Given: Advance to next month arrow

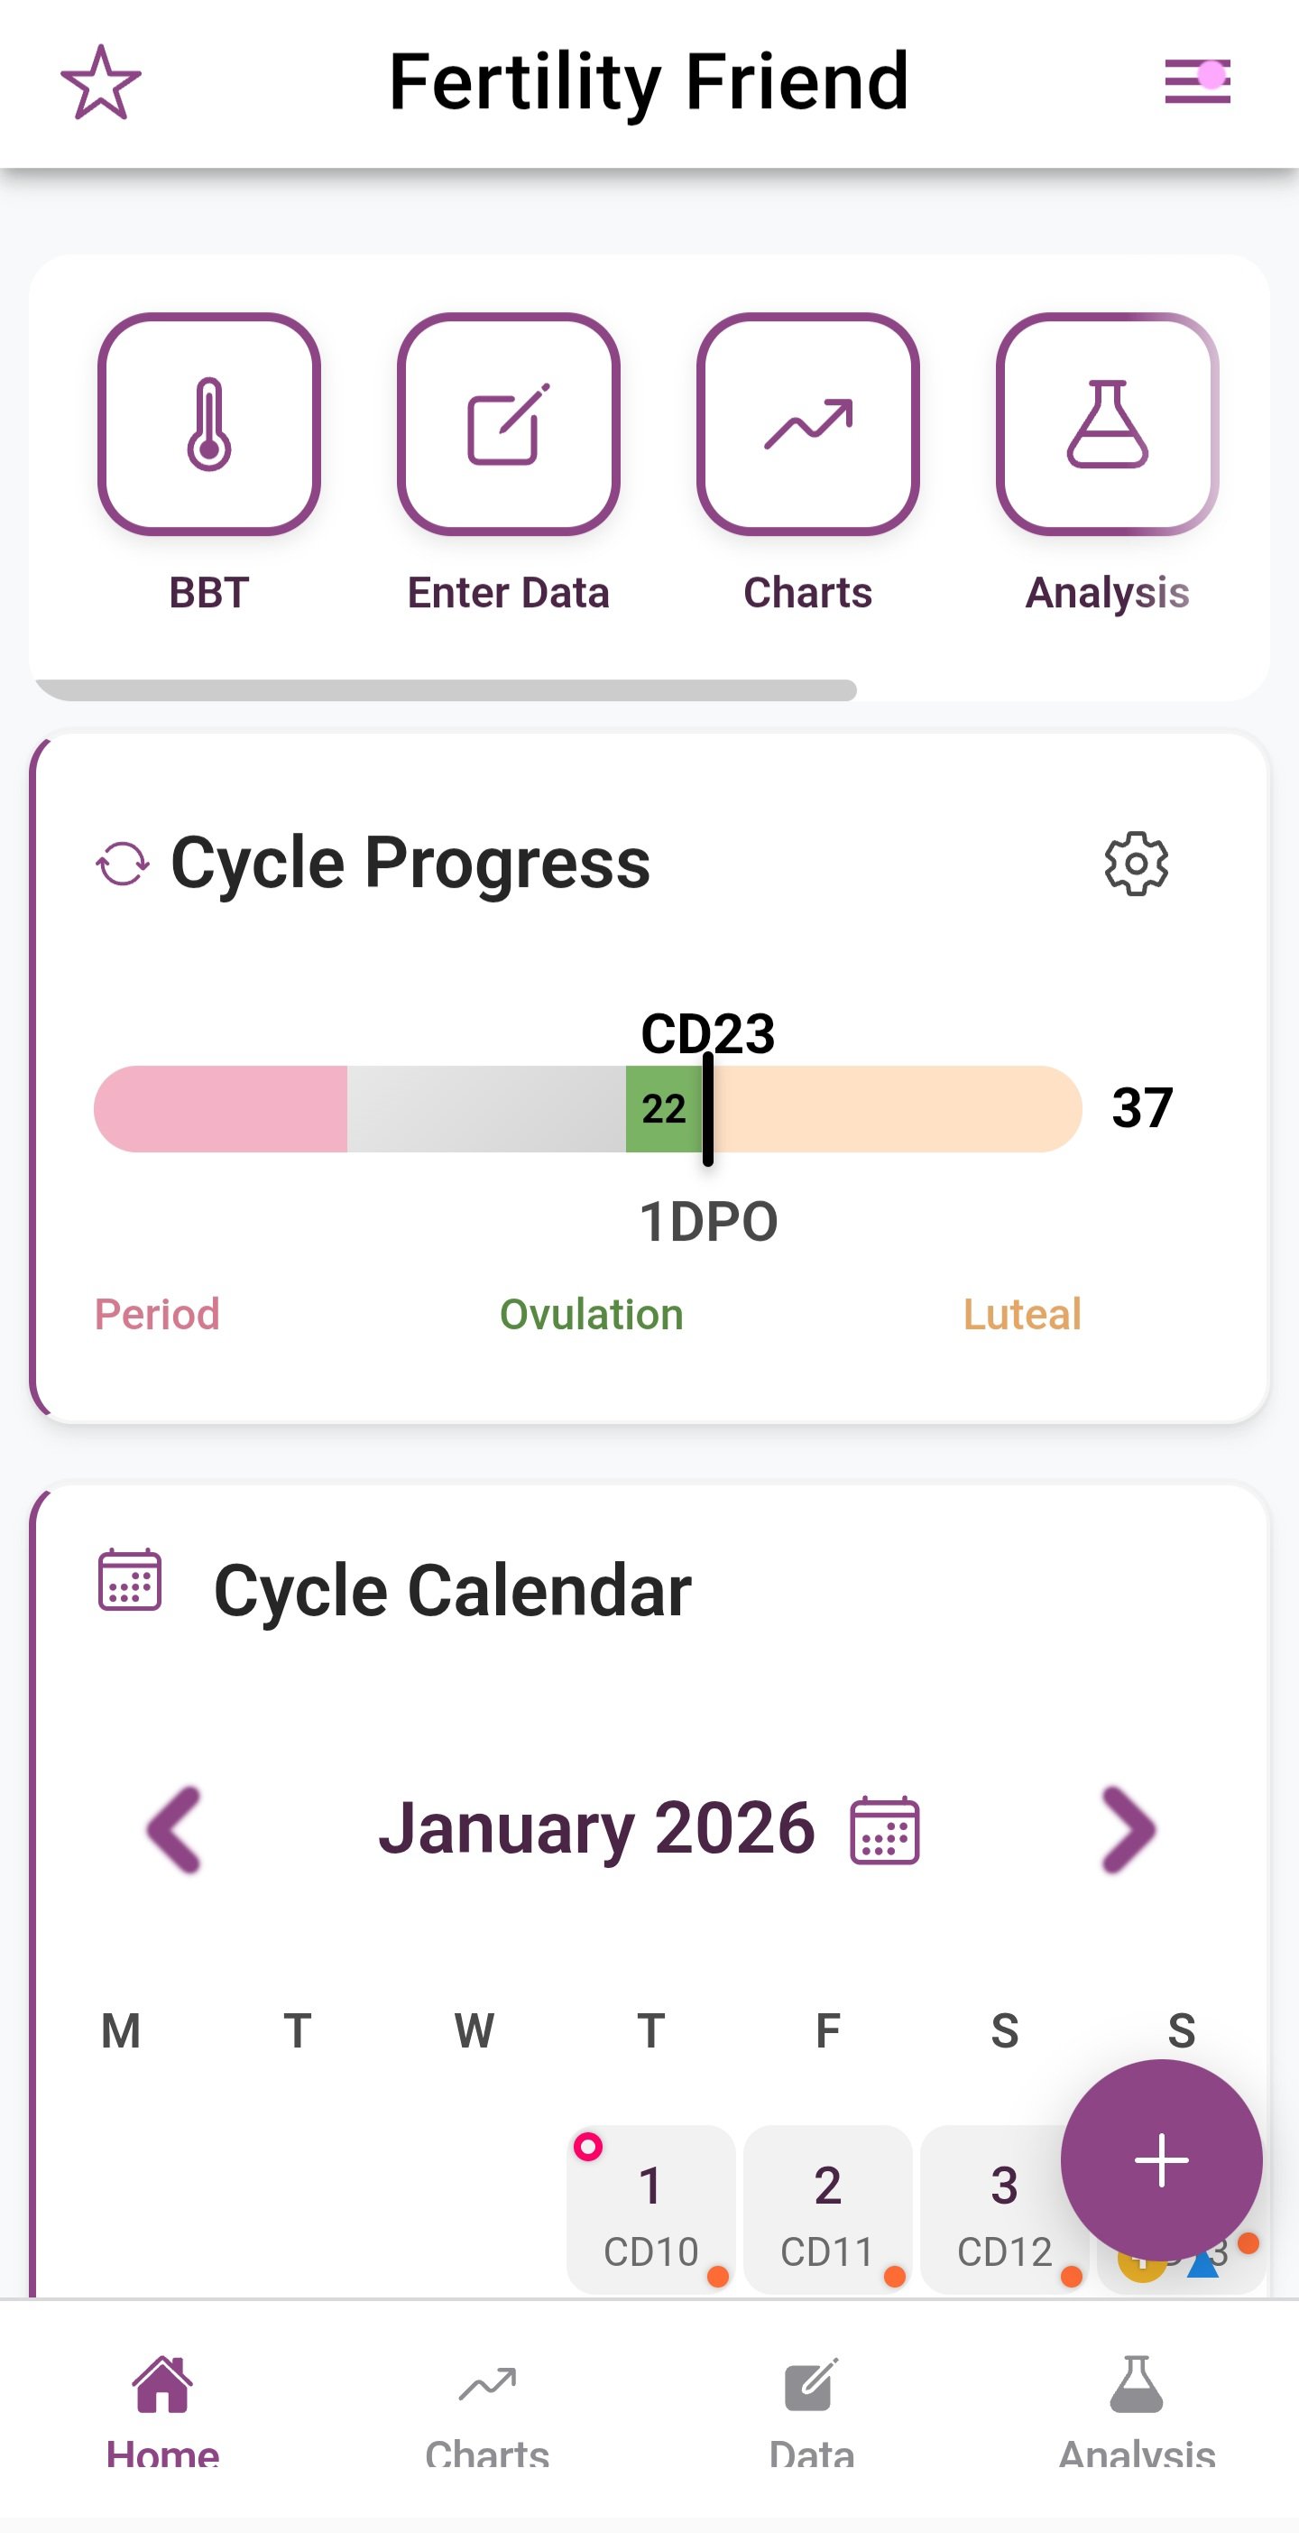Looking at the screenshot, I should pos(1128,1829).
